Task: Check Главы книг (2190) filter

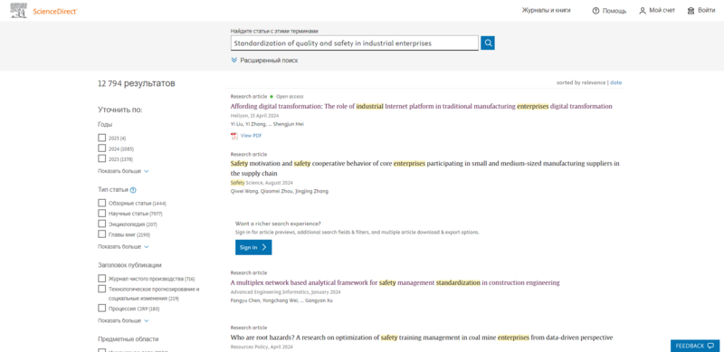Action: 102,234
